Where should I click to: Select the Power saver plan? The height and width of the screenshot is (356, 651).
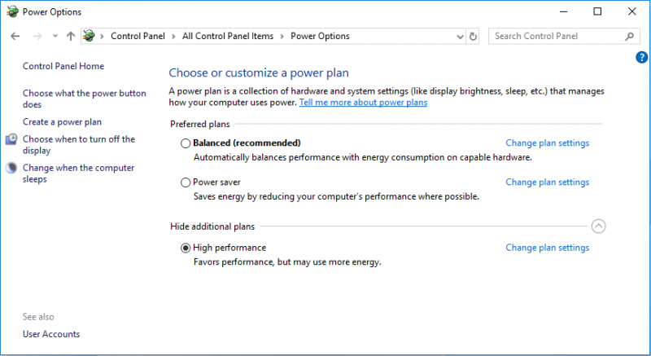[x=186, y=182]
